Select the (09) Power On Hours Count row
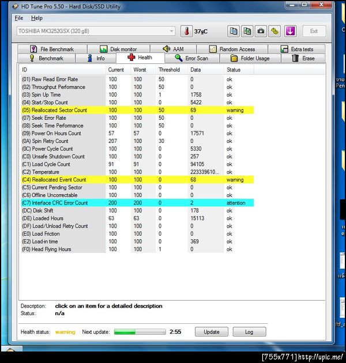346x363 pixels. [x=137, y=133]
